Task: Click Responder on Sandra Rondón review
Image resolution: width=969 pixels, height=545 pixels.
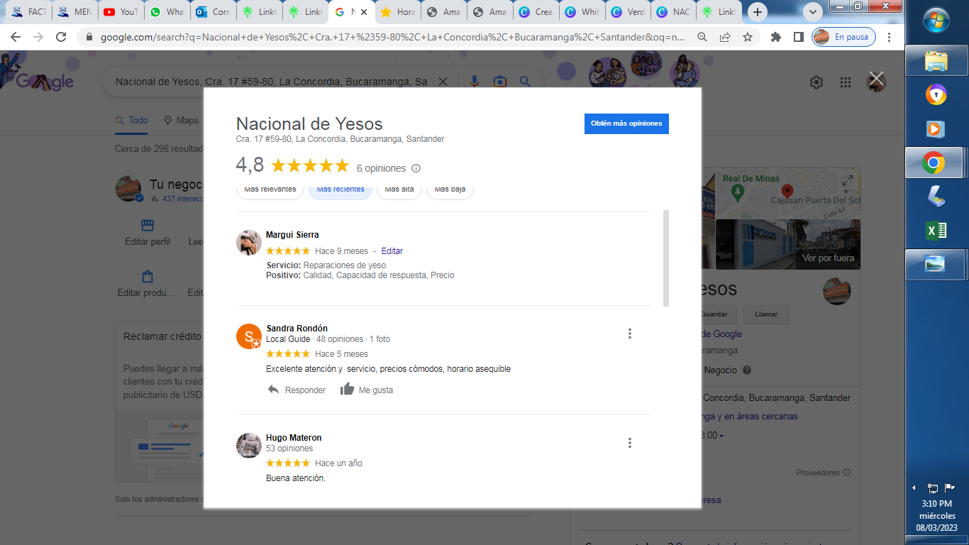Action: coord(297,390)
